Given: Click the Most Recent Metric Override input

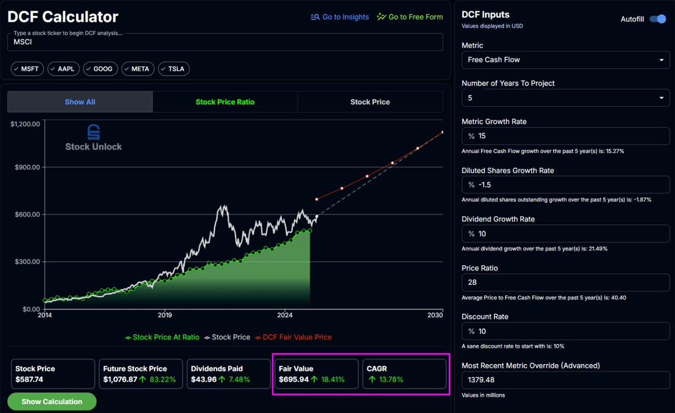Looking at the screenshot, I should pyautogui.click(x=565, y=380).
